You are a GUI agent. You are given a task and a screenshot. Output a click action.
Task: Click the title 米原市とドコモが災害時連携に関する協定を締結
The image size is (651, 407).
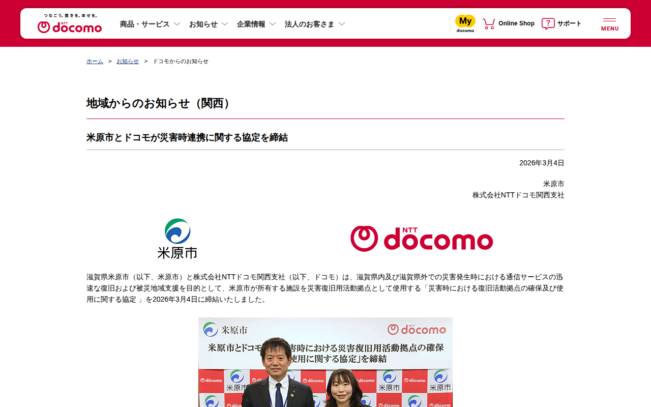pos(187,137)
